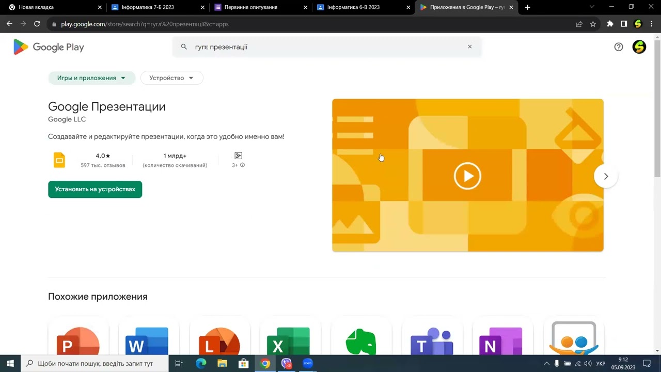Open the Windows Start menu
This screenshot has width=661, height=372.
tap(10, 364)
